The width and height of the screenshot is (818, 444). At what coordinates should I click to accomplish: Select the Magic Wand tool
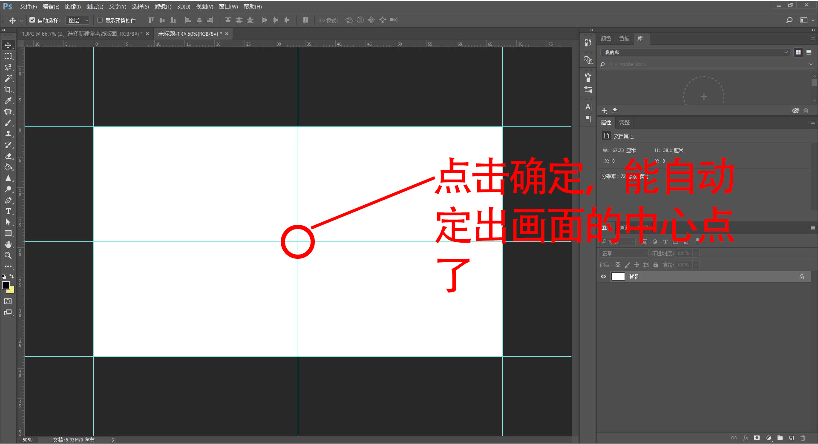(8, 78)
